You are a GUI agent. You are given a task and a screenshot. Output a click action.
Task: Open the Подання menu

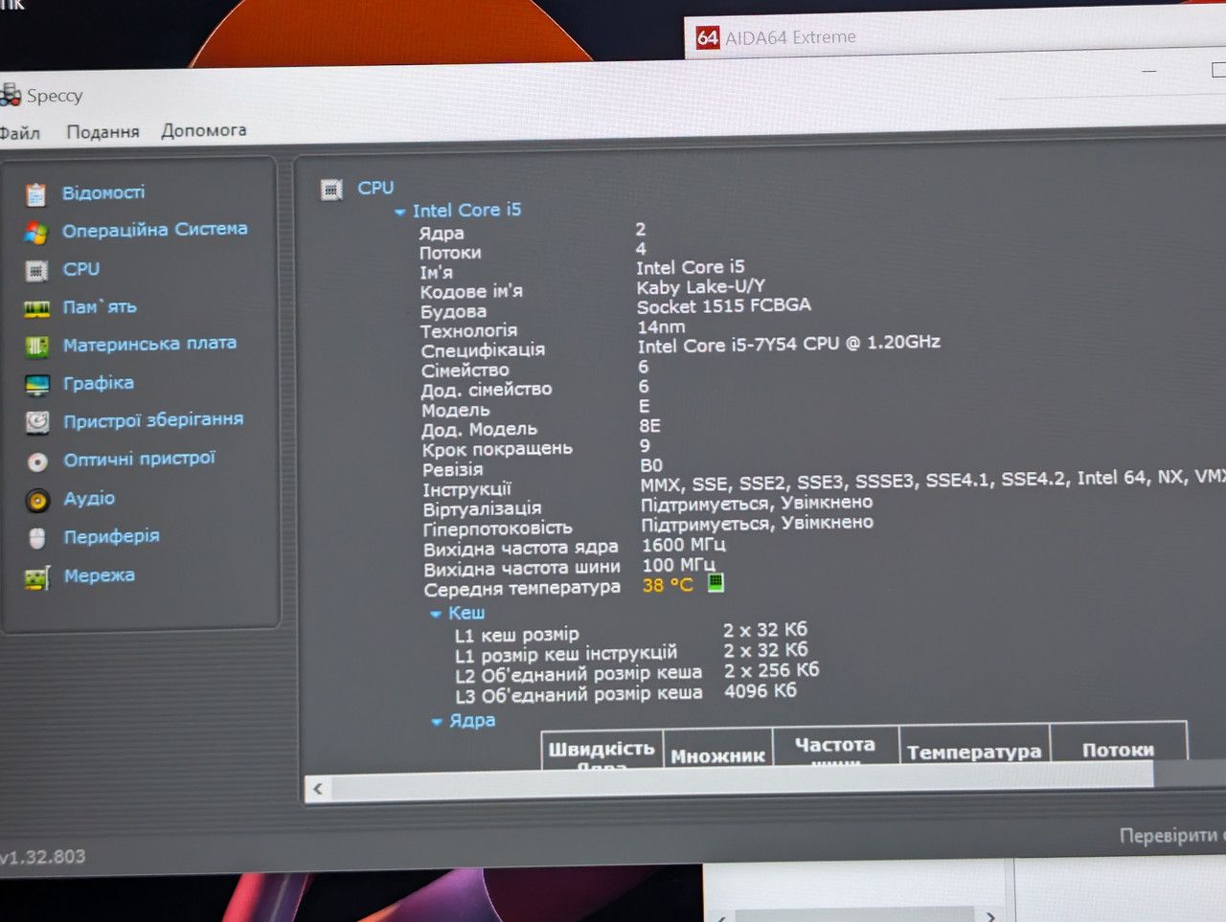pos(102,132)
